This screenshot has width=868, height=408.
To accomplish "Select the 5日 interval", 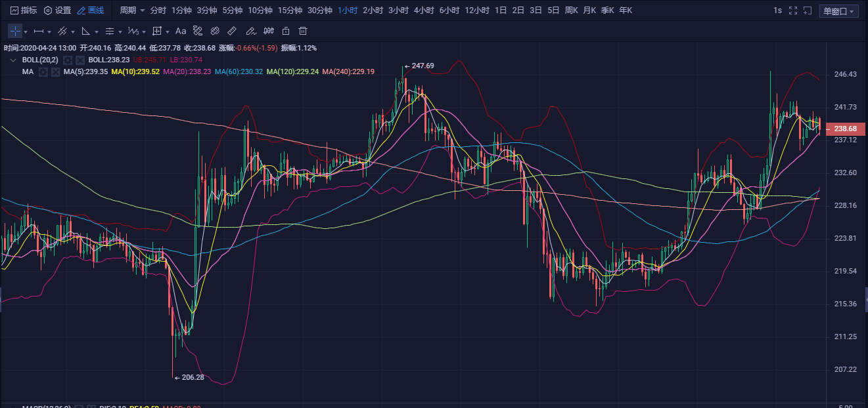I will [553, 10].
